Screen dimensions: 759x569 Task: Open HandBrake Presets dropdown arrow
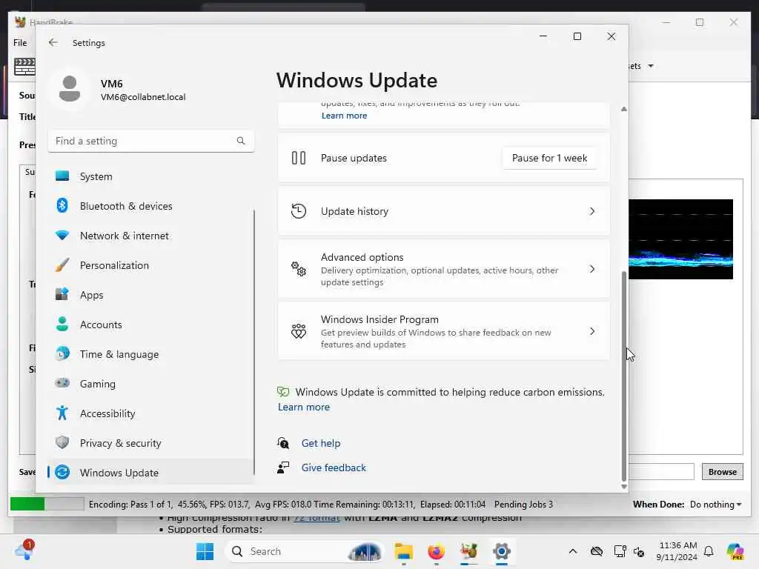[x=651, y=66]
